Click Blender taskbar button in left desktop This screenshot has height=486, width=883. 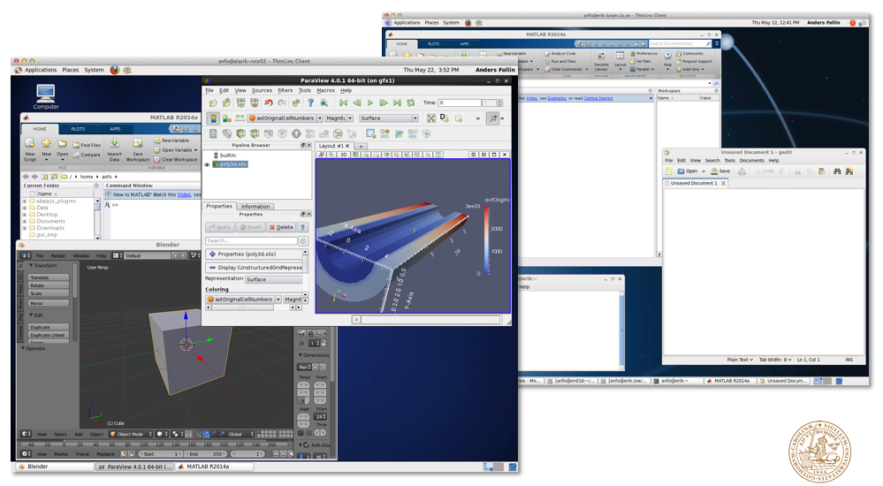tap(54, 467)
